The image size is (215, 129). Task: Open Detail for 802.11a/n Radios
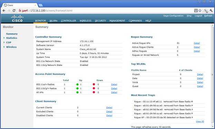click(x=114, y=85)
